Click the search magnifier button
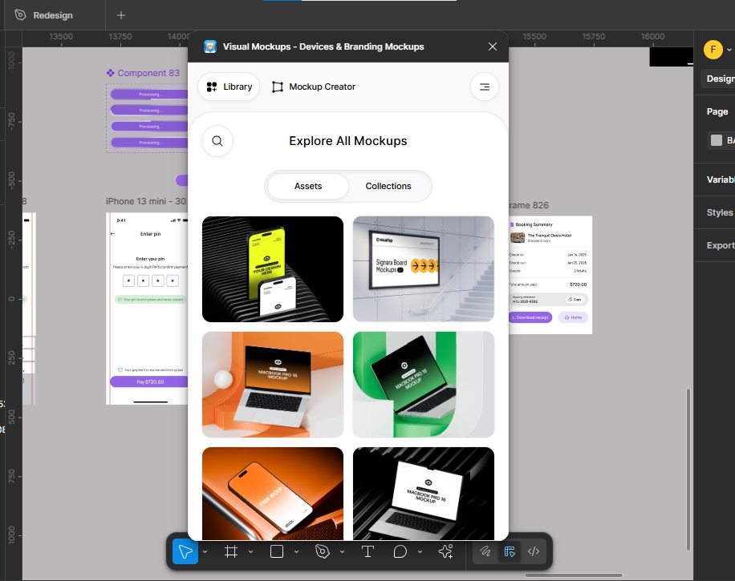 pos(217,141)
